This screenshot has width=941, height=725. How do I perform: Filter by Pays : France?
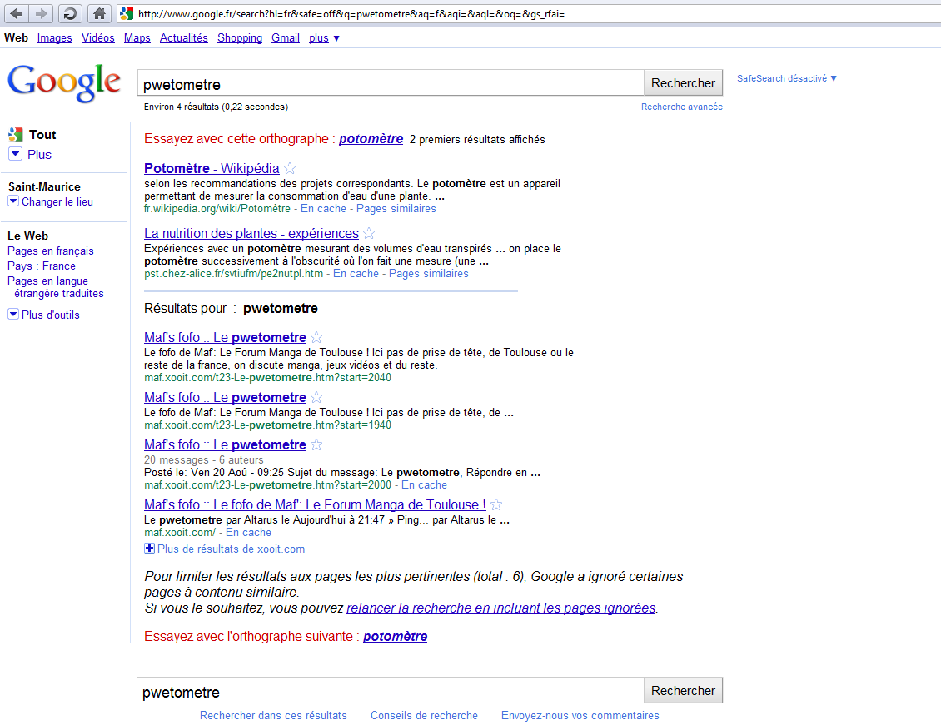[x=42, y=266]
